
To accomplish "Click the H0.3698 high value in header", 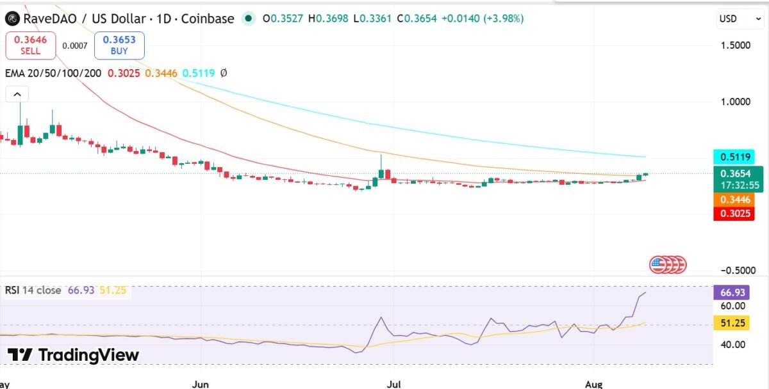I will pyautogui.click(x=329, y=19).
